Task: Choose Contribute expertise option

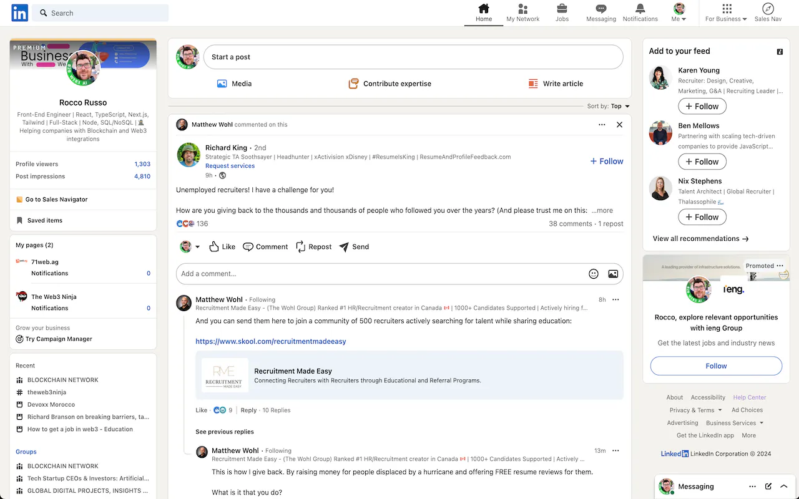Action: [x=390, y=84]
